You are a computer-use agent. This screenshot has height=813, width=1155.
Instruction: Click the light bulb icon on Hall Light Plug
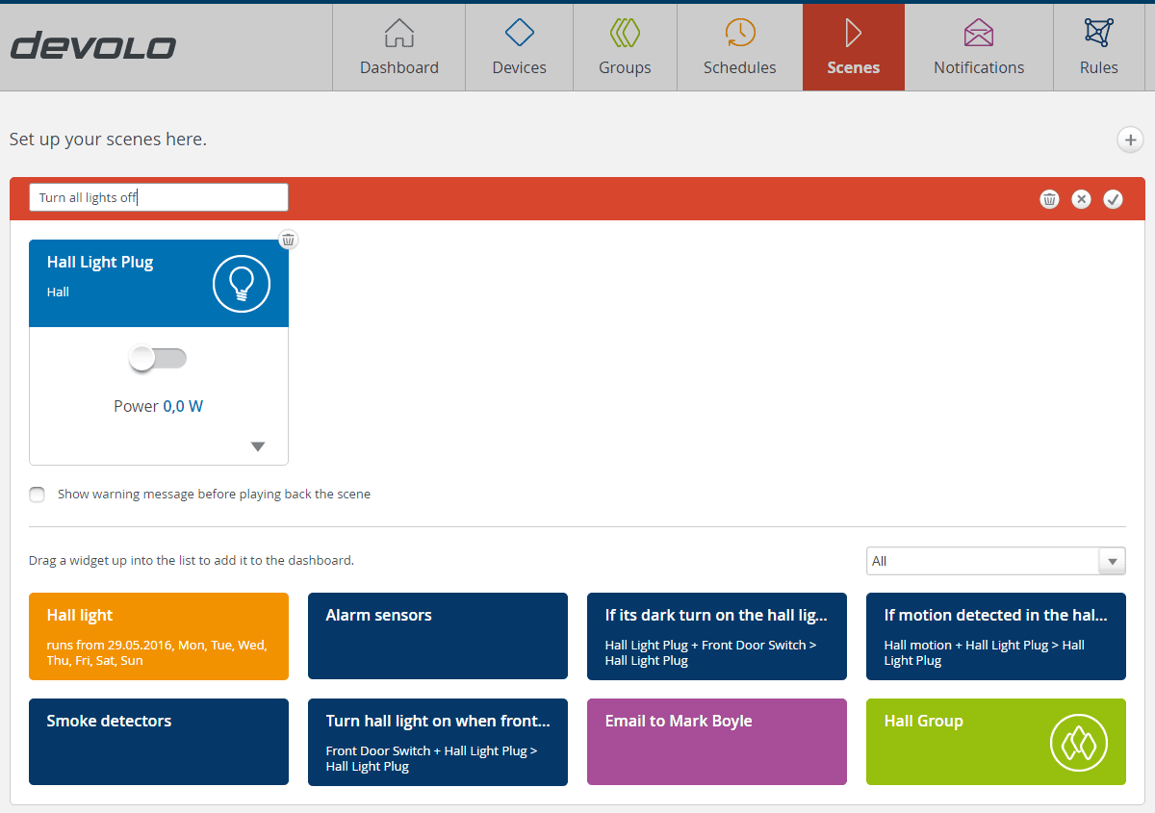(x=241, y=284)
